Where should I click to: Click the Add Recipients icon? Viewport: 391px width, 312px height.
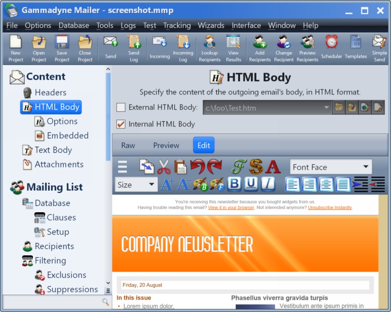click(x=260, y=46)
